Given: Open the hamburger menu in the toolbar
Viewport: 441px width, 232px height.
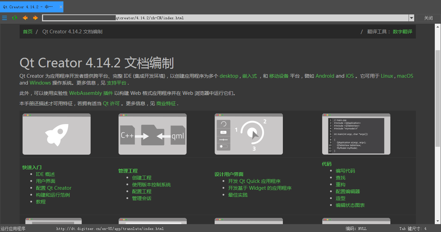Looking at the screenshot, I should click(x=4, y=18).
